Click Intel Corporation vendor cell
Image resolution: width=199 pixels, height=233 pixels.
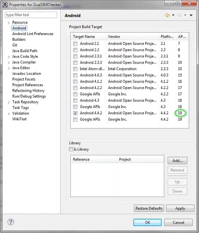coord(122,69)
